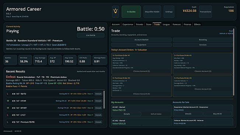Open the Boosting section
This screenshot has height=135, width=240.
203,39
